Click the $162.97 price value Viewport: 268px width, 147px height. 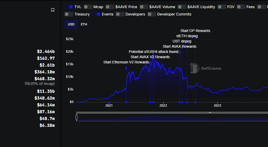46,58
